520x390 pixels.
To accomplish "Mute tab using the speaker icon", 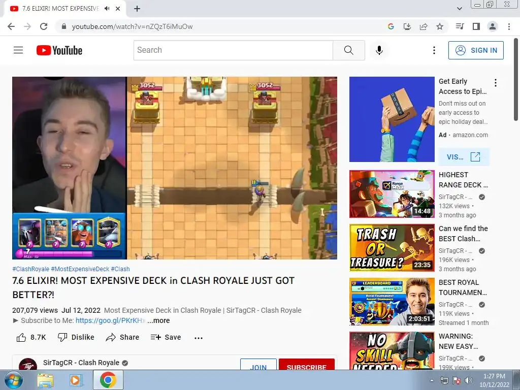I will click(x=107, y=9).
